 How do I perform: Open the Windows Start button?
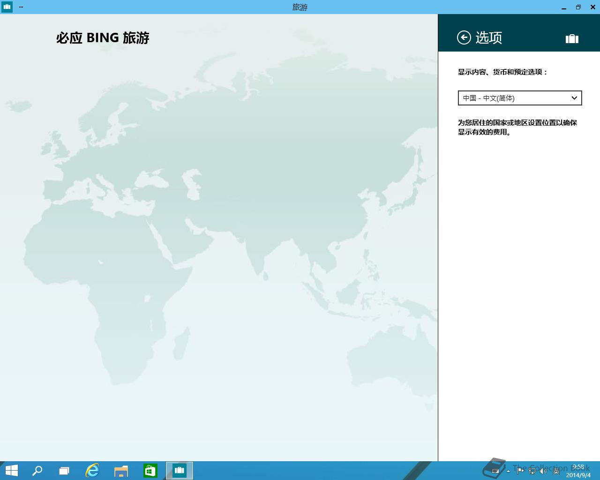click(11, 471)
